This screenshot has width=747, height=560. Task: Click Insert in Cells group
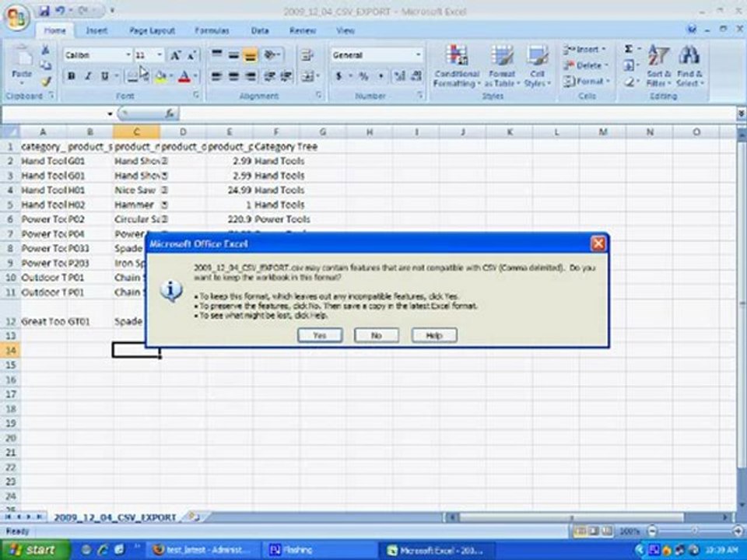point(584,49)
